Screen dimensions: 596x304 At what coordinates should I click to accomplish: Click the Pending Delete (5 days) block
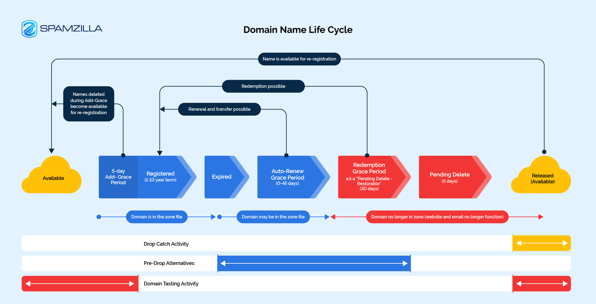point(455,177)
